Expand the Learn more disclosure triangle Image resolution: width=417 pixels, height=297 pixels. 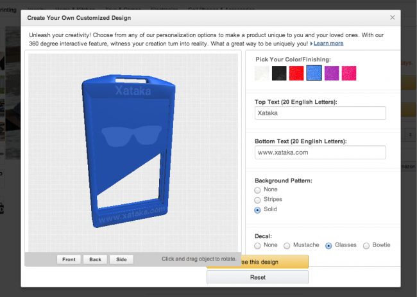pyautogui.click(x=311, y=44)
